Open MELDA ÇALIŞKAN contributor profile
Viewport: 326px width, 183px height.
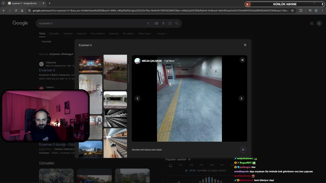(152, 61)
